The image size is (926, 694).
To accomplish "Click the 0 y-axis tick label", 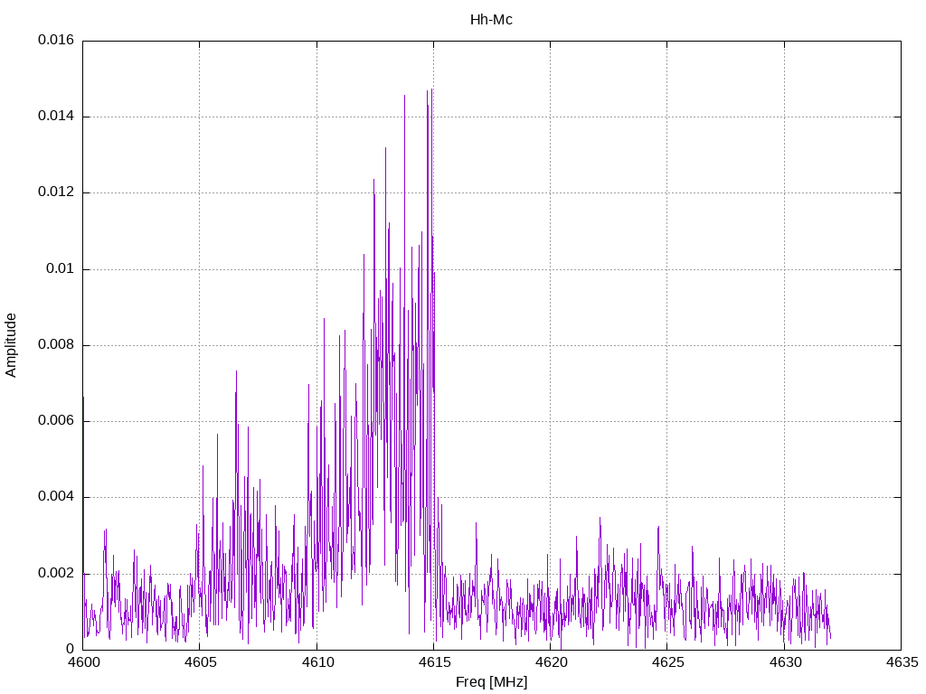I will pos(70,649).
